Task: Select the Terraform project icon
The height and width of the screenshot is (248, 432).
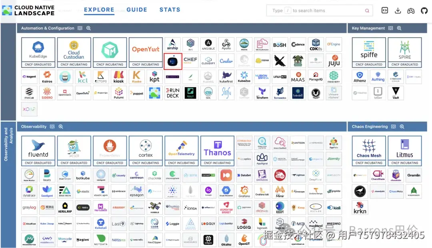Action: (262, 93)
